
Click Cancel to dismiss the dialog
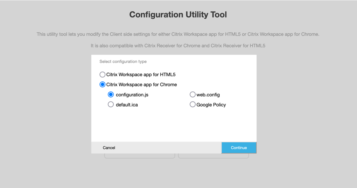109,148
